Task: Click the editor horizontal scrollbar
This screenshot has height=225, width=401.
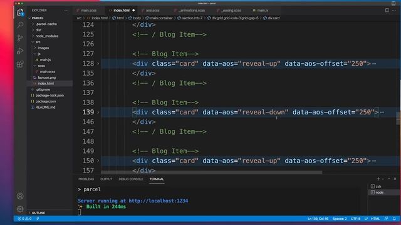Action: pyautogui.click(x=212, y=172)
